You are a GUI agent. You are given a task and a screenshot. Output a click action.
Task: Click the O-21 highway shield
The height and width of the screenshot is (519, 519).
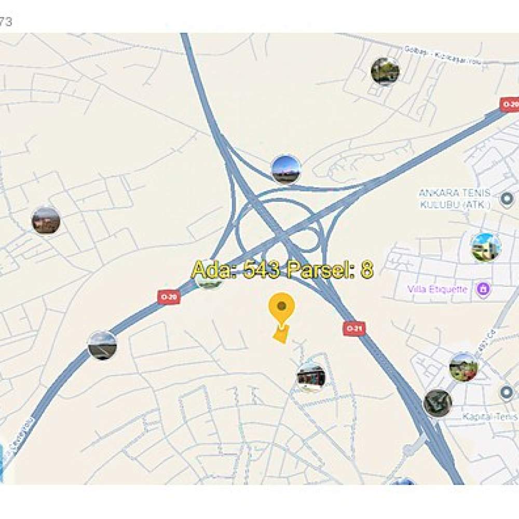coord(354,329)
